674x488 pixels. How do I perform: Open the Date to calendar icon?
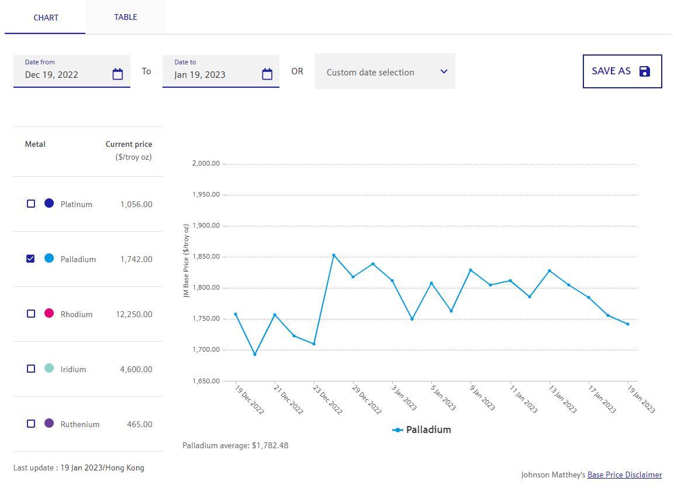[x=267, y=74]
